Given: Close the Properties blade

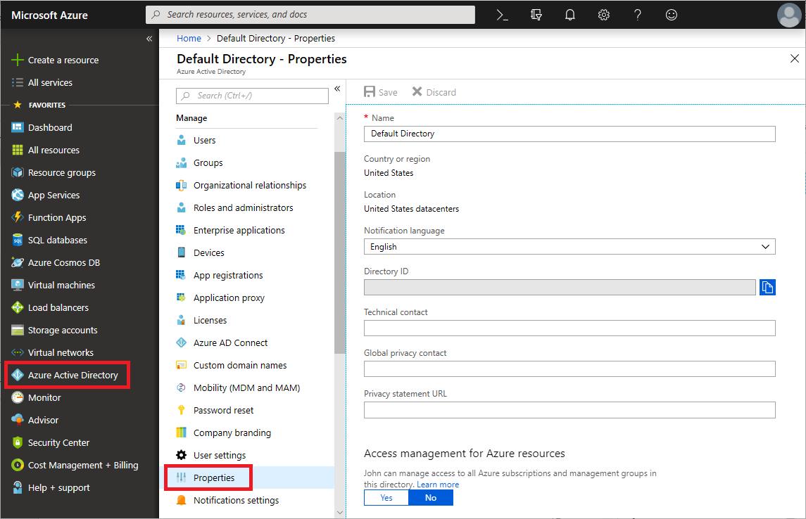Looking at the screenshot, I should (x=794, y=58).
